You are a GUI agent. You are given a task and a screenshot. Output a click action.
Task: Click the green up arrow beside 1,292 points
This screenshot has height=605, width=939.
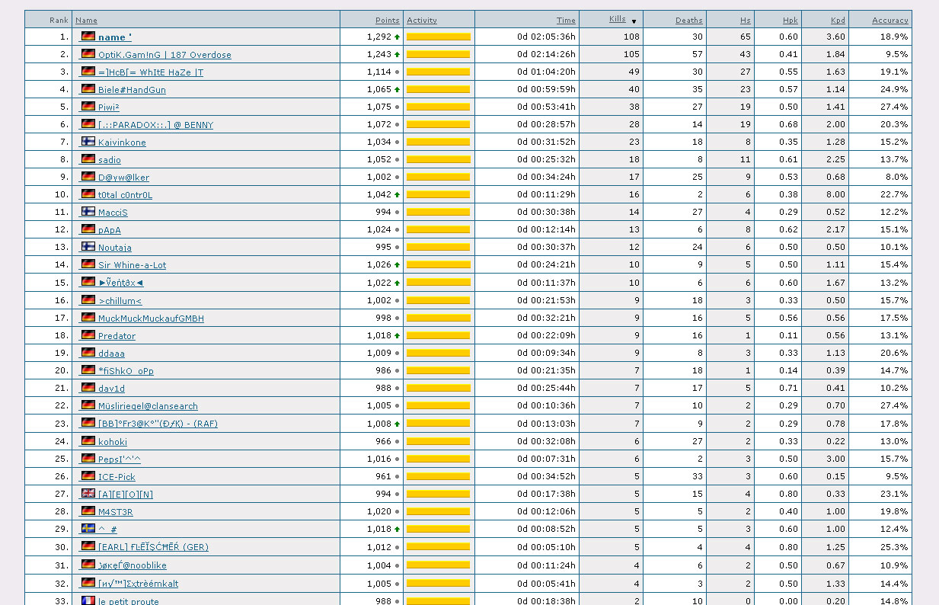click(x=397, y=37)
